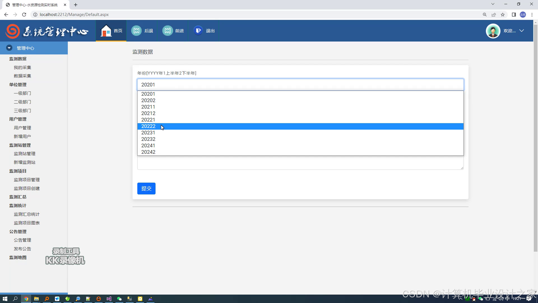
Task: Select 20241 from the year list
Action: [x=300, y=146]
